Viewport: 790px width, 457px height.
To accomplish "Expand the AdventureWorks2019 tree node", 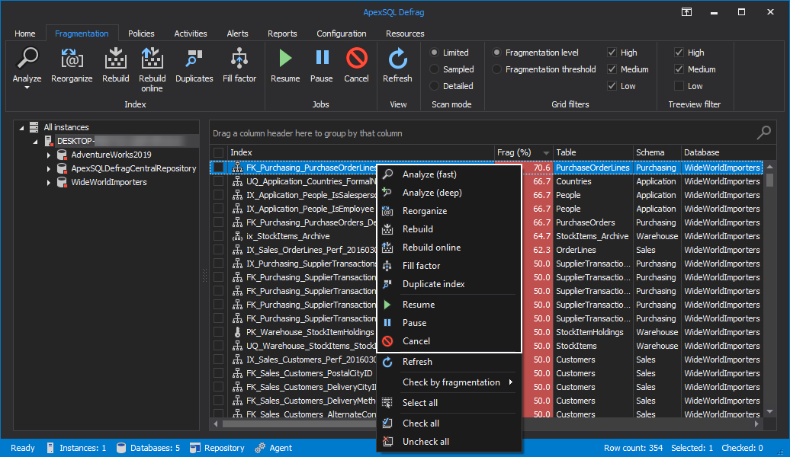I will pyautogui.click(x=48, y=155).
